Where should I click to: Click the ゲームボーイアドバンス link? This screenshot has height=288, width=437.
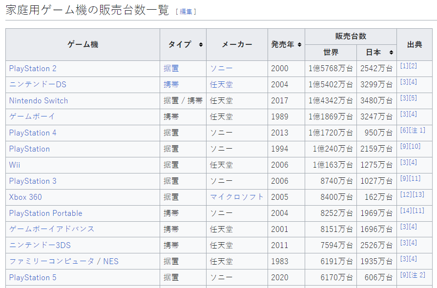[x=52, y=229]
